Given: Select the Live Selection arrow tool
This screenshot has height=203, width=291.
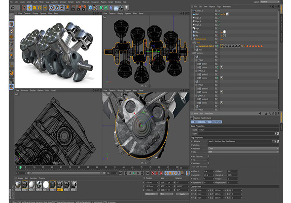Looking at the screenshot, I should pos(24,7).
